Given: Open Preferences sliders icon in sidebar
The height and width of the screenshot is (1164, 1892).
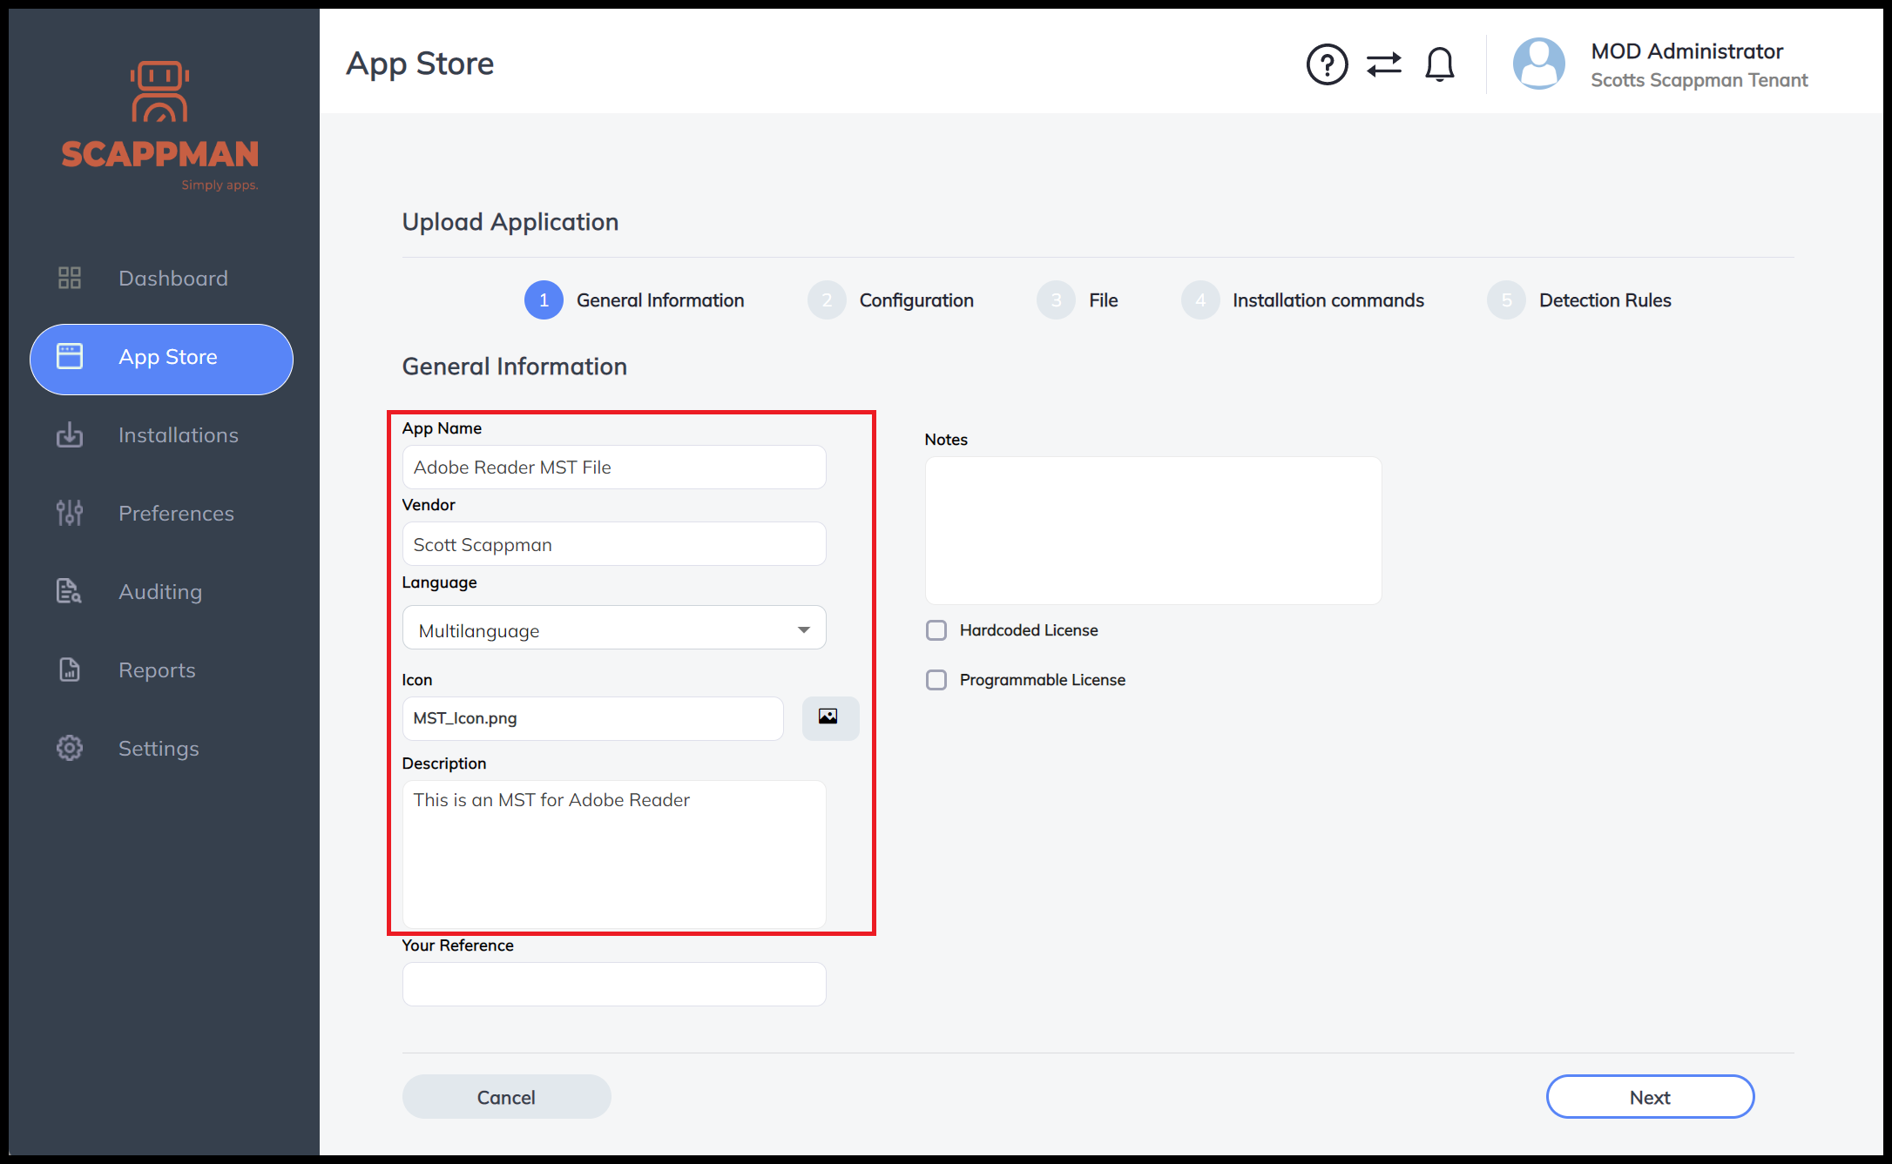Looking at the screenshot, I should click(70, 513).
